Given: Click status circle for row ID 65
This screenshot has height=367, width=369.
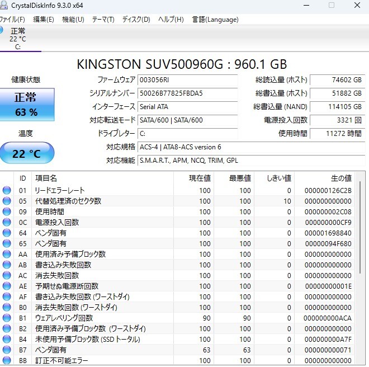Looking at the screenshot, I should (x=7, y=243).
